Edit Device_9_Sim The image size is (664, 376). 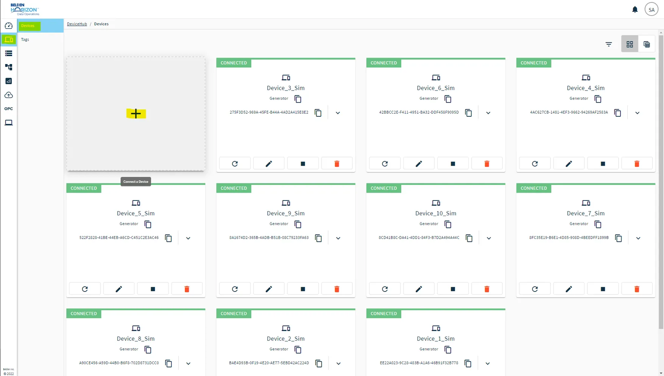click(269, 289)
